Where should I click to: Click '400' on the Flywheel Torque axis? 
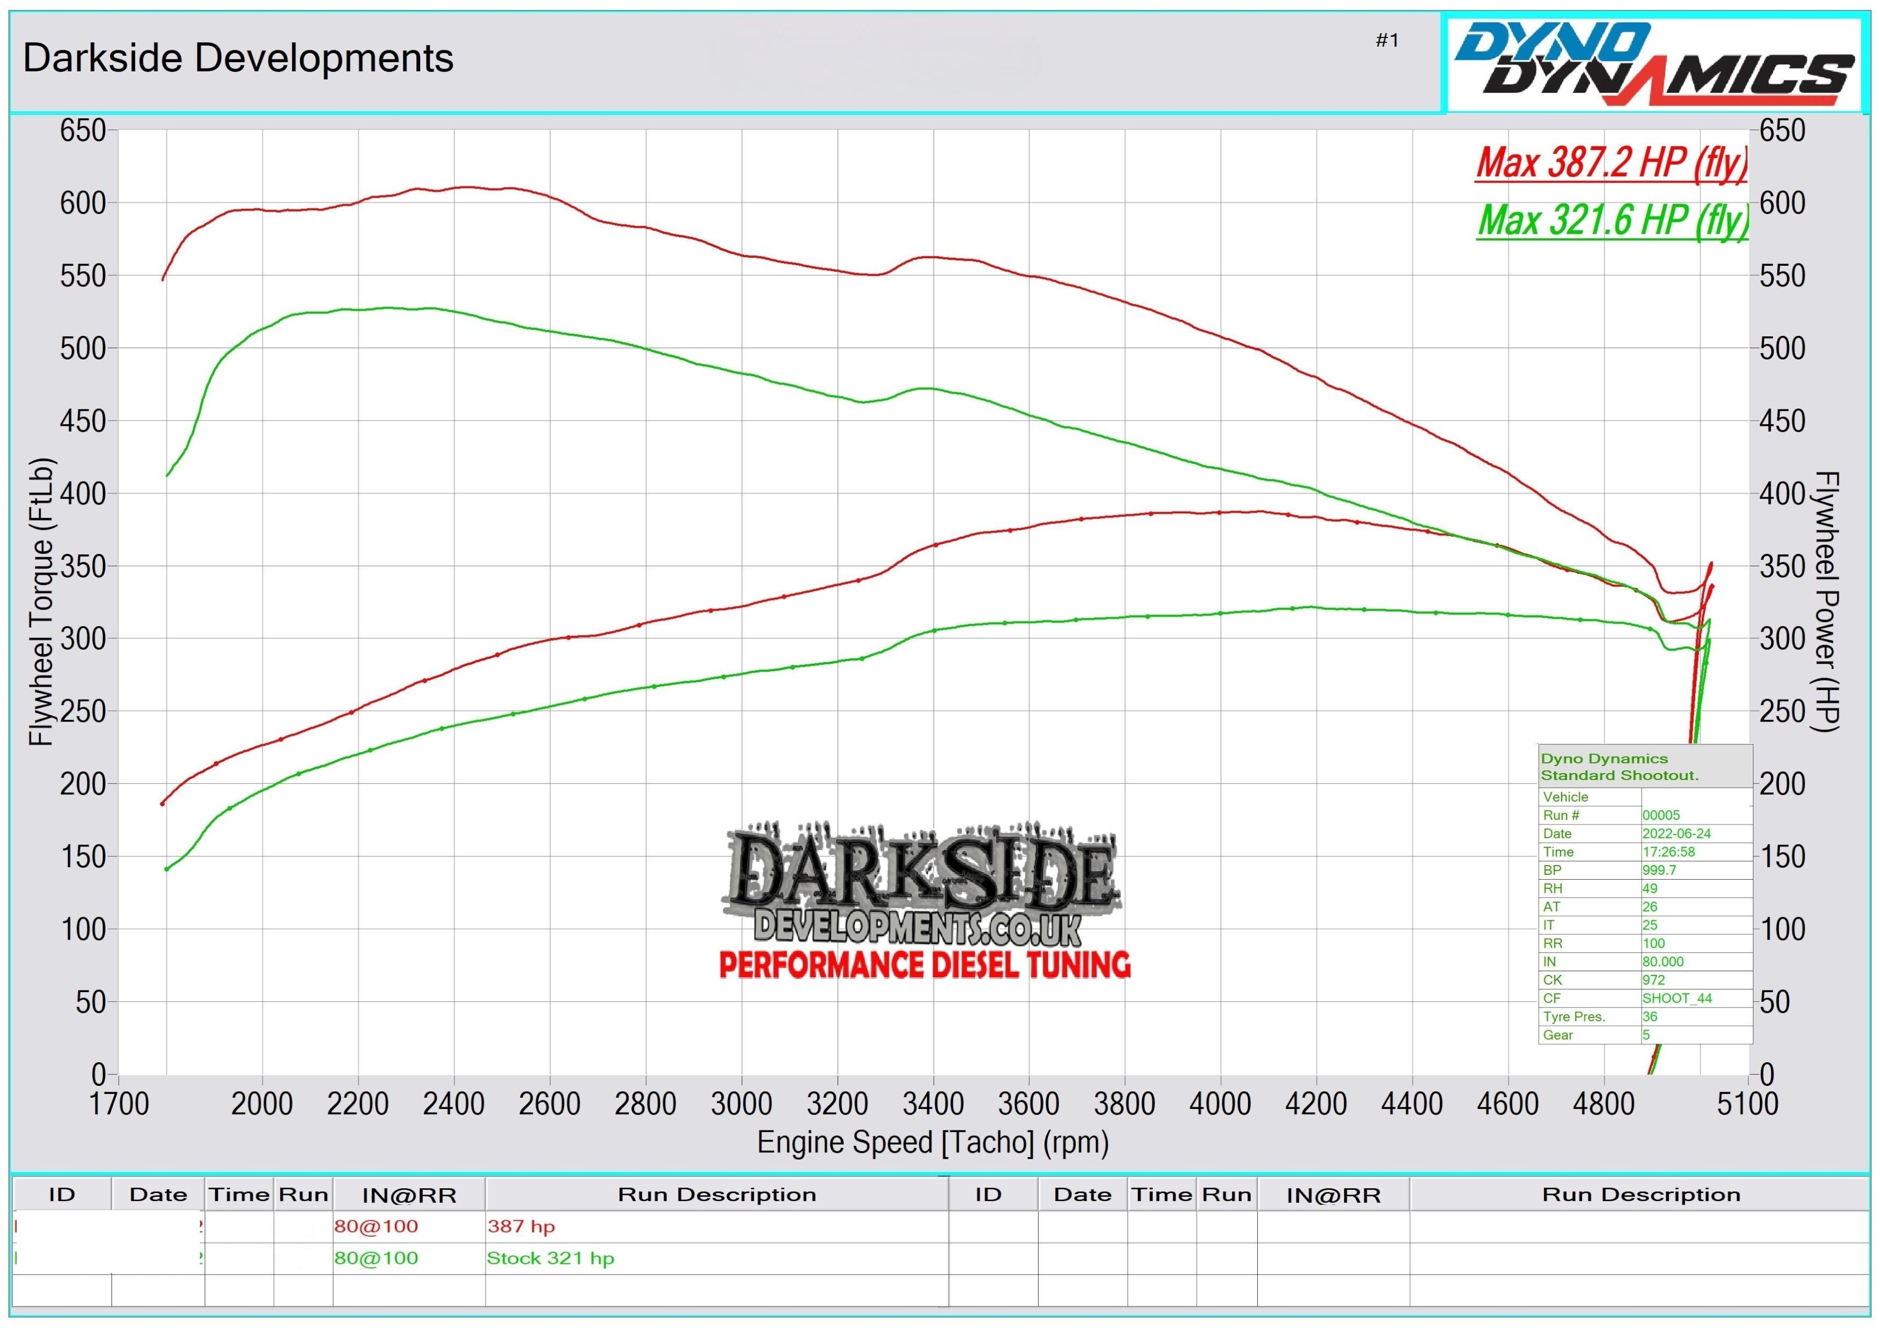tap(83, 493)
